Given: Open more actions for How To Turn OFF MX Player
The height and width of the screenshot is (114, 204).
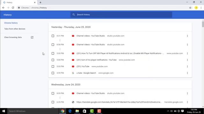Looking at the screenshot, I should [187, 54].
